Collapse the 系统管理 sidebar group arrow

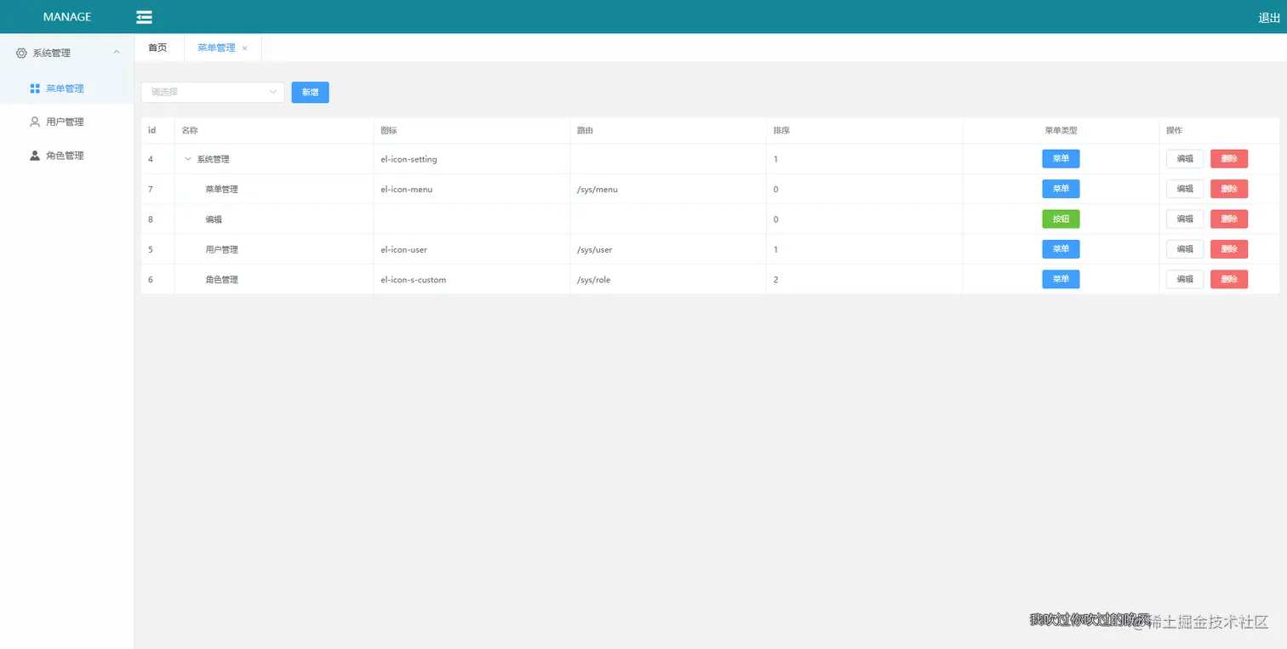click(117, 53)
